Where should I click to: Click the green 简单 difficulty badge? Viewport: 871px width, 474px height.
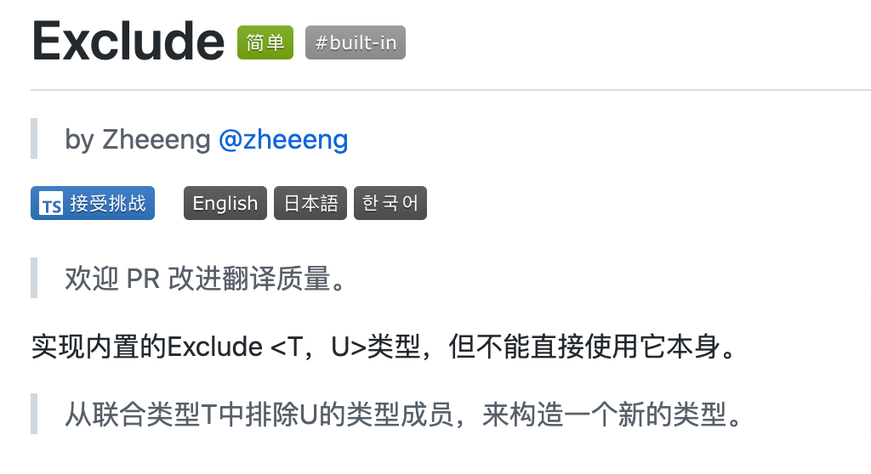pyautogui.click(x=265, y=42)
